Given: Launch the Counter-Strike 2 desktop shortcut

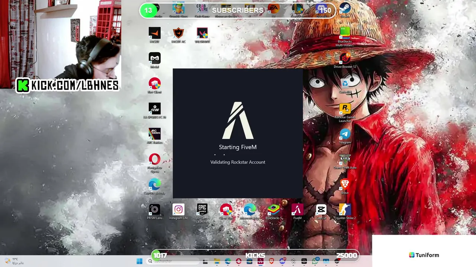Looking at the screenshot, I should tap(345, 212).
